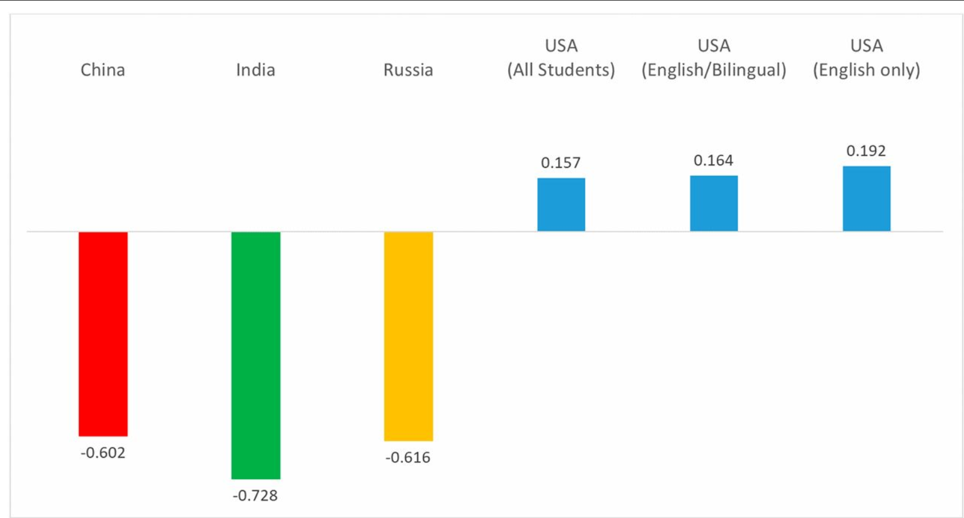Click the blank plot area beneath the blue bars

[712, 358]
